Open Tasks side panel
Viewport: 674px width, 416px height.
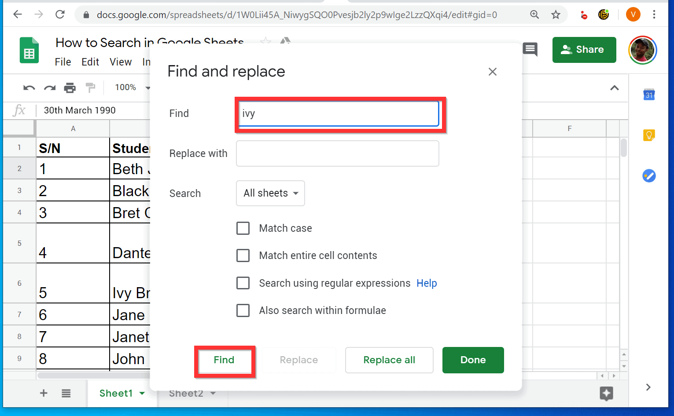point(649,176)
